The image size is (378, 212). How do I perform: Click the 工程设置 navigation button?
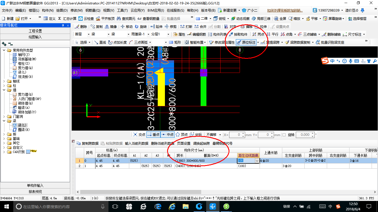pos(35,31)
